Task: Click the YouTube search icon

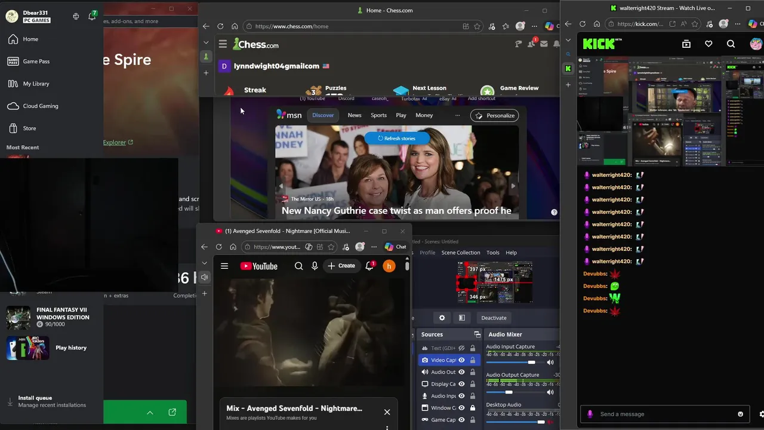Action: click(298, 266)
